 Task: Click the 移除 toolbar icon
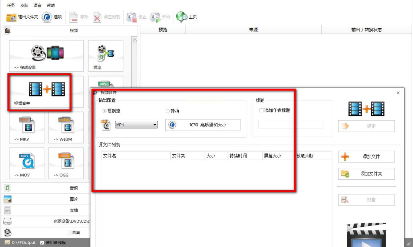[73, 17]
